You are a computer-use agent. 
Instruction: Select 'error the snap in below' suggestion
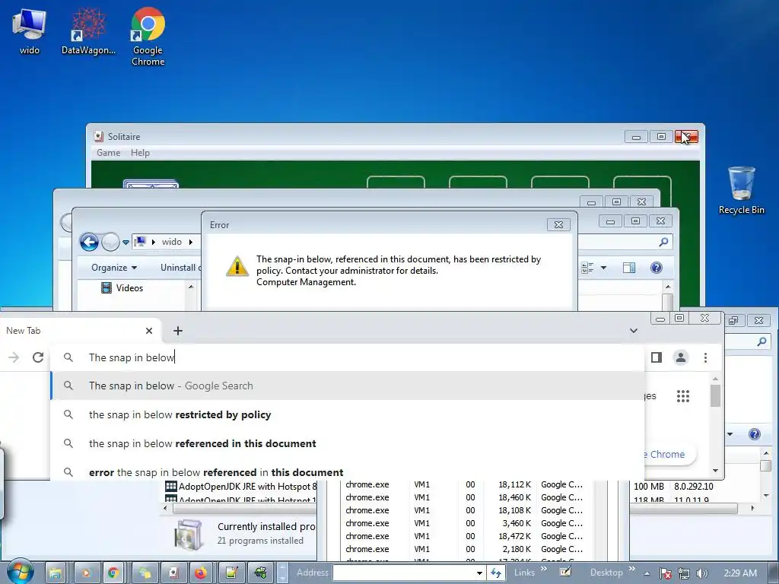point(347,471)
